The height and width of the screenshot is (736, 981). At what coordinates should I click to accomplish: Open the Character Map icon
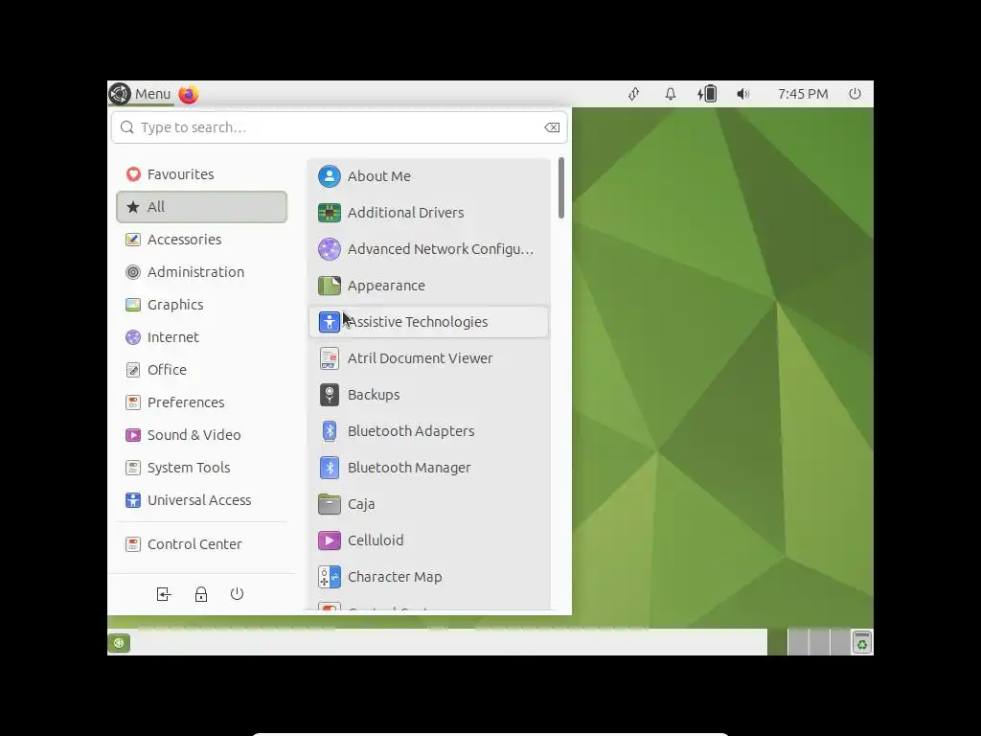coord(330,577)
